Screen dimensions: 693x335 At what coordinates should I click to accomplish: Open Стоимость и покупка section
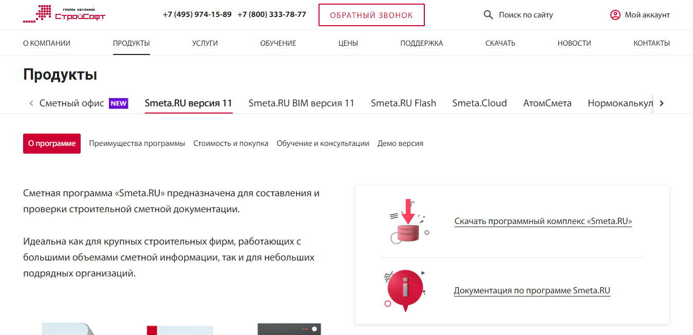(x=231, y=143)
